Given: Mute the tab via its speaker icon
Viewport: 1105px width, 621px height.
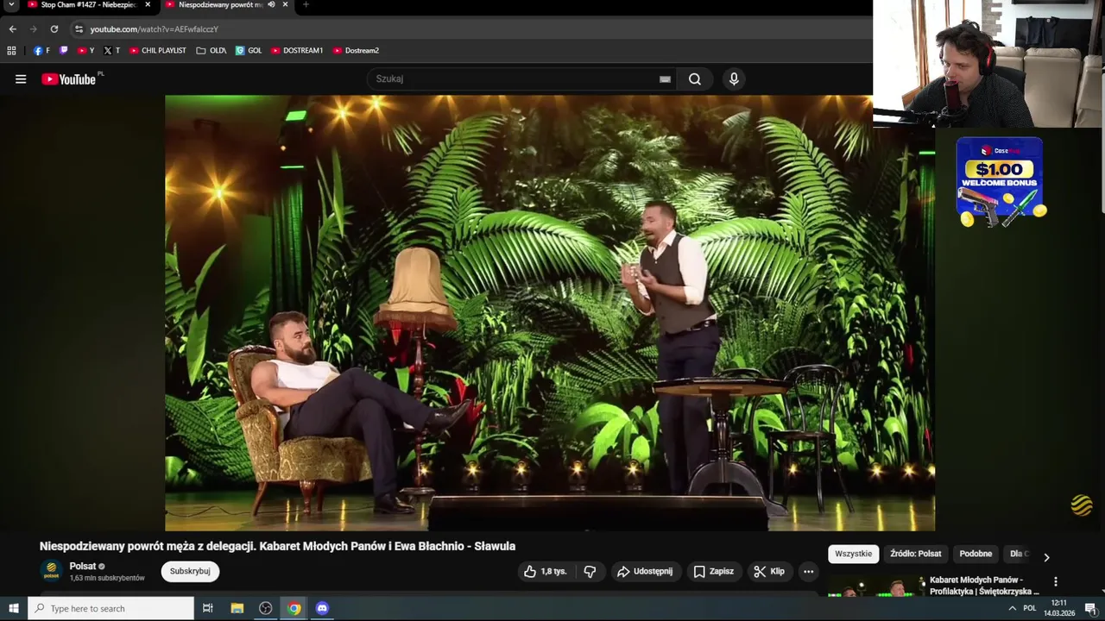Looking at the screenshot, I should click(x=271, y=4).
